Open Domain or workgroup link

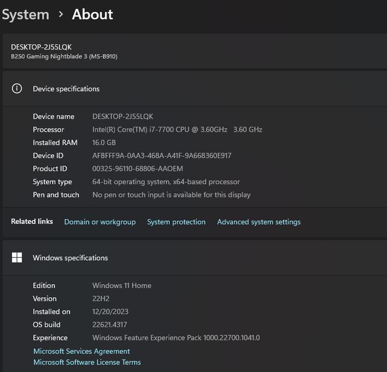(x=100, y=222)
